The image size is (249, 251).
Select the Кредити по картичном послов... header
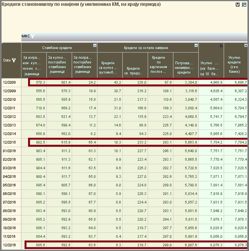coord(161,65)
